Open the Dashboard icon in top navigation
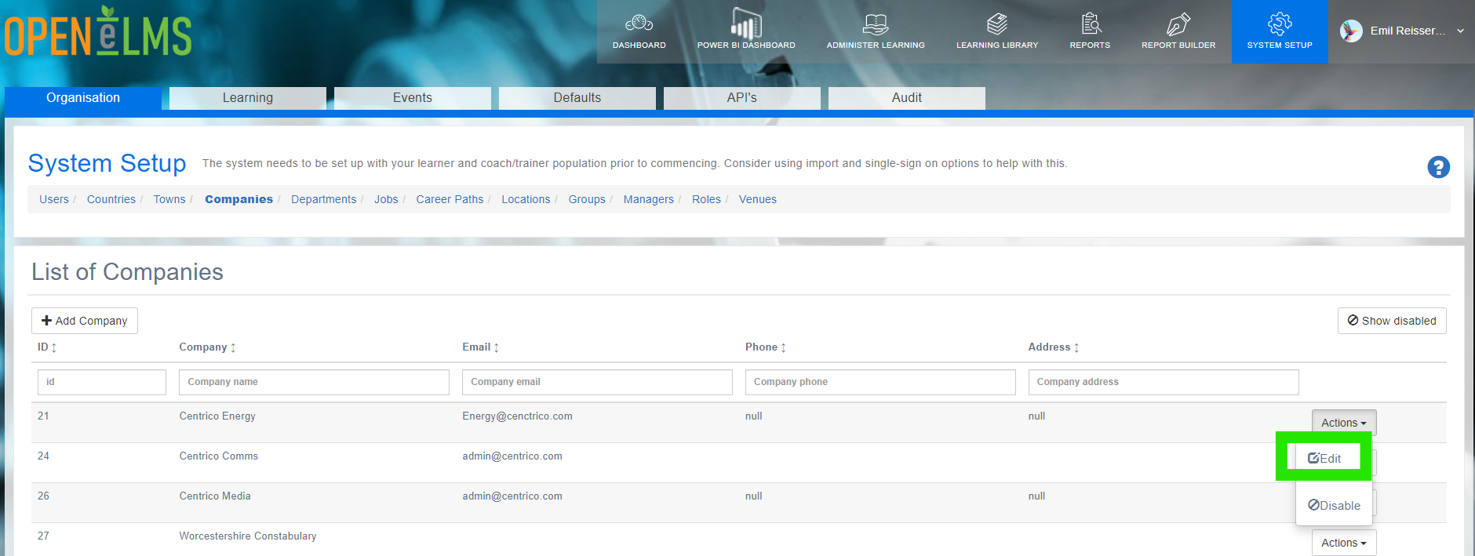The height and width of the screenshot is (556, 1475). [x=639, y=24]
